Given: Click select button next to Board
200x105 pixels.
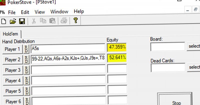Looking at the screenshot, I should [x=193, y=46].
